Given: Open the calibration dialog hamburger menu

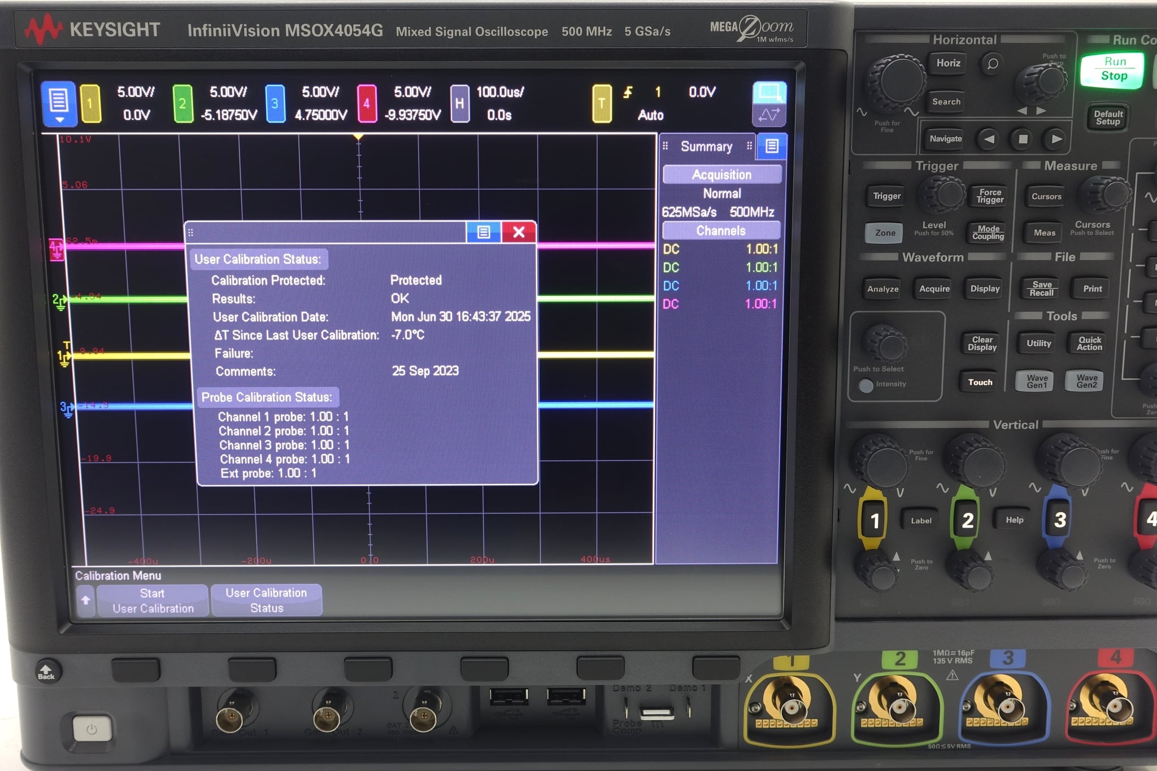Looking at the screenshot, I should pyautogui.click(x=484, y=232).
